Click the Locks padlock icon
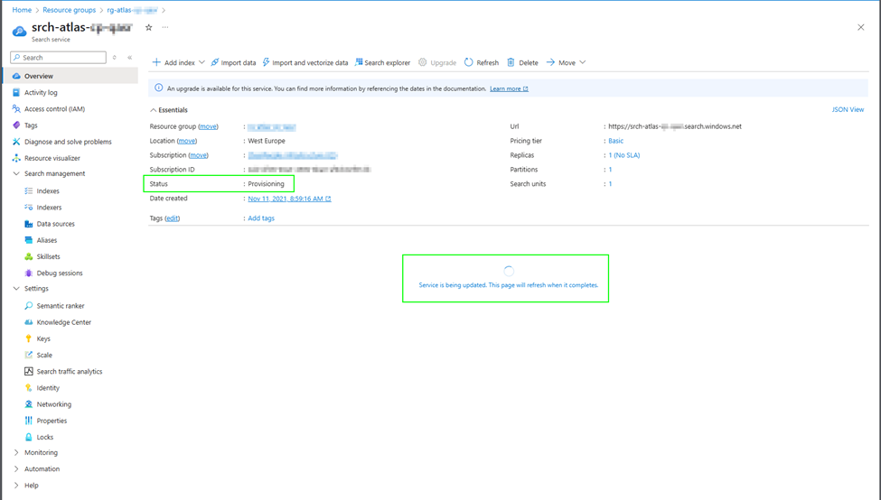Image resolution: width=881 pixels, height=500 pixels. 29,437
